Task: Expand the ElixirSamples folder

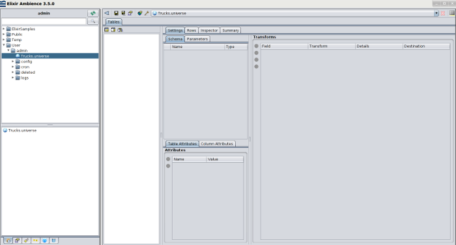Action: click(4, 29)
